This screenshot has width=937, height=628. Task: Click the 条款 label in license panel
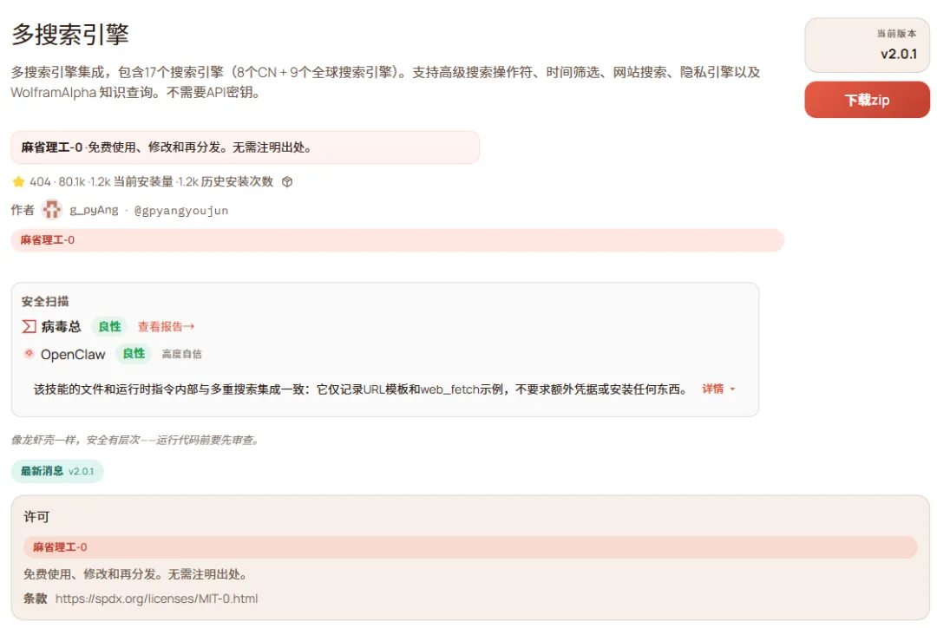[36, 599]
